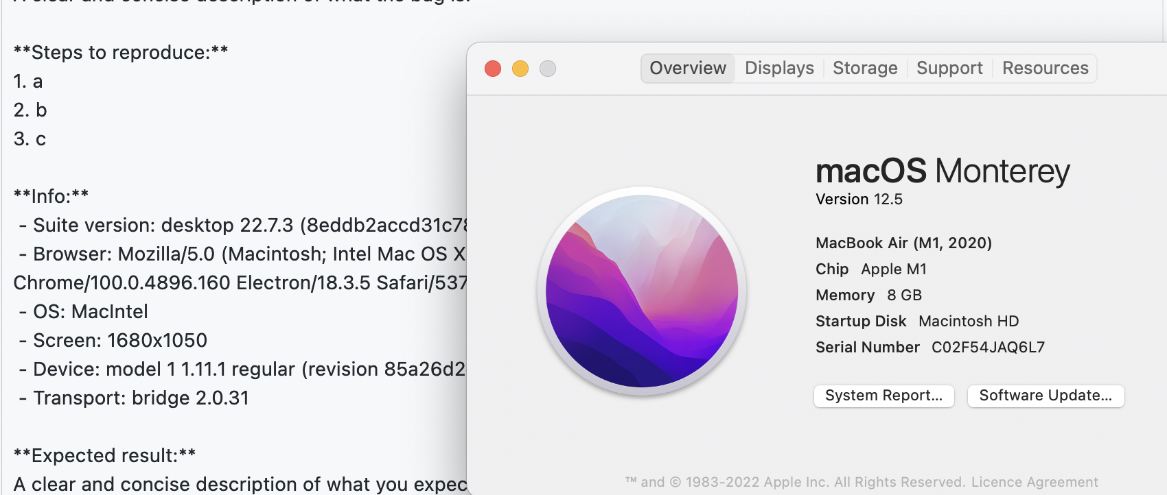The width and height of the screenshot is (1167, 495).
Task: Click the Software Update... button
Action: click(1045, 396)
